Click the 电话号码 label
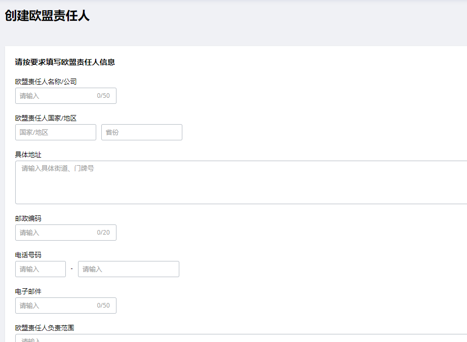The height and width of the screenshot is (342, 467). click(28, 255)
